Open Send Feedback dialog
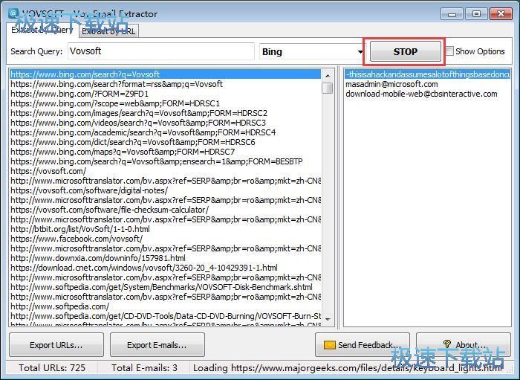Viewport: 520px width, 380px height. (363, 345)
